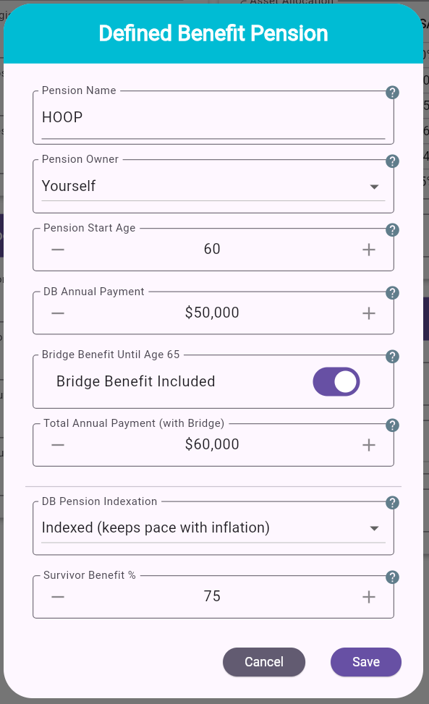The width and height of the screenshot is (429, 704).
Task: Open the DB Pension Indexation help tooltip
Action: [392, 503]
